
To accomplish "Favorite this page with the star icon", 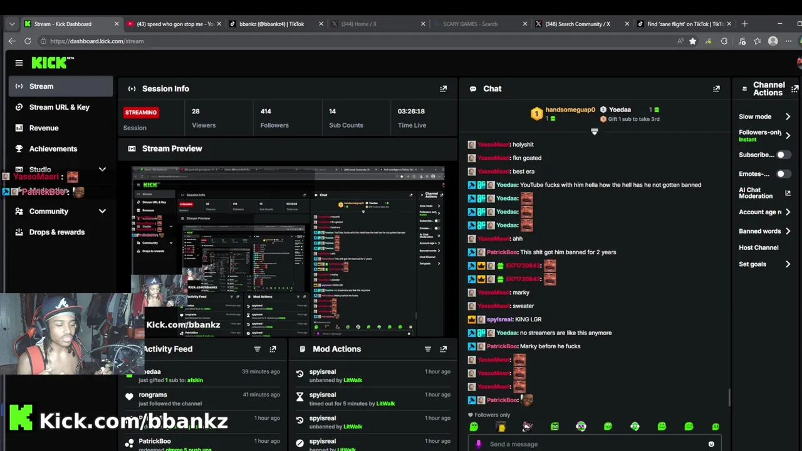I will 692,41.
